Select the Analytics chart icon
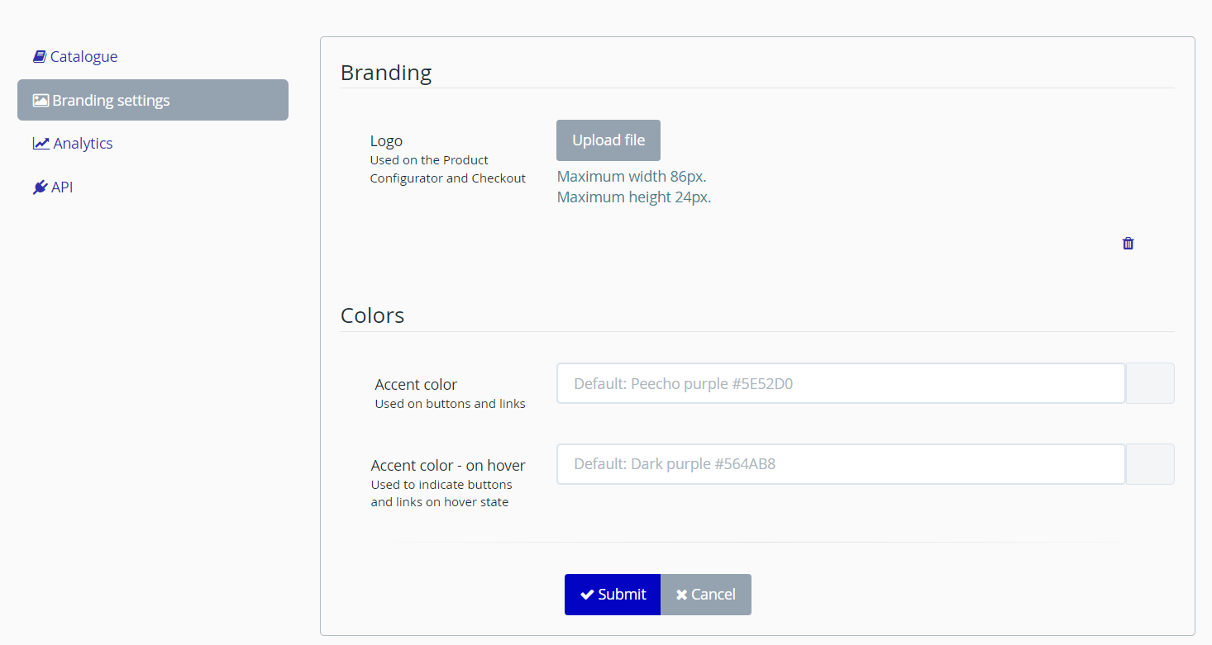This screenshot has height=645, width=1212. coord(40,143)
